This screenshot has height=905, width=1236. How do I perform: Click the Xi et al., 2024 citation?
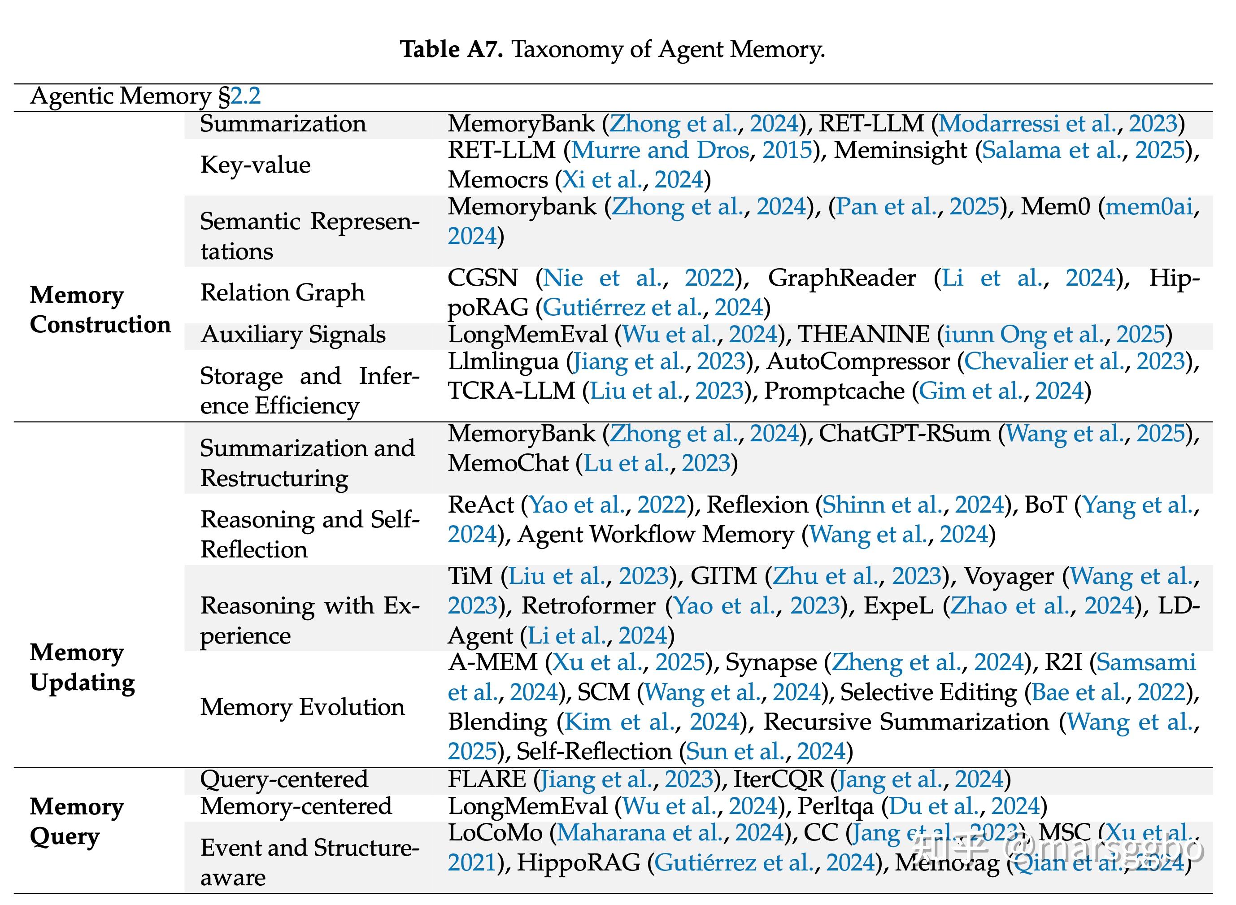pos(633,180)
